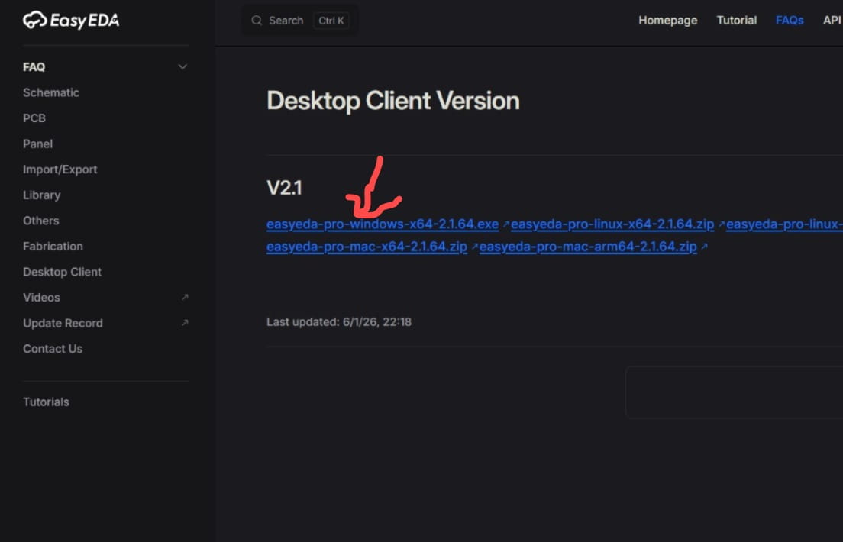Click the arrow icon after easyeda-pro-mac-arm64 link

[x=704, y=247]
